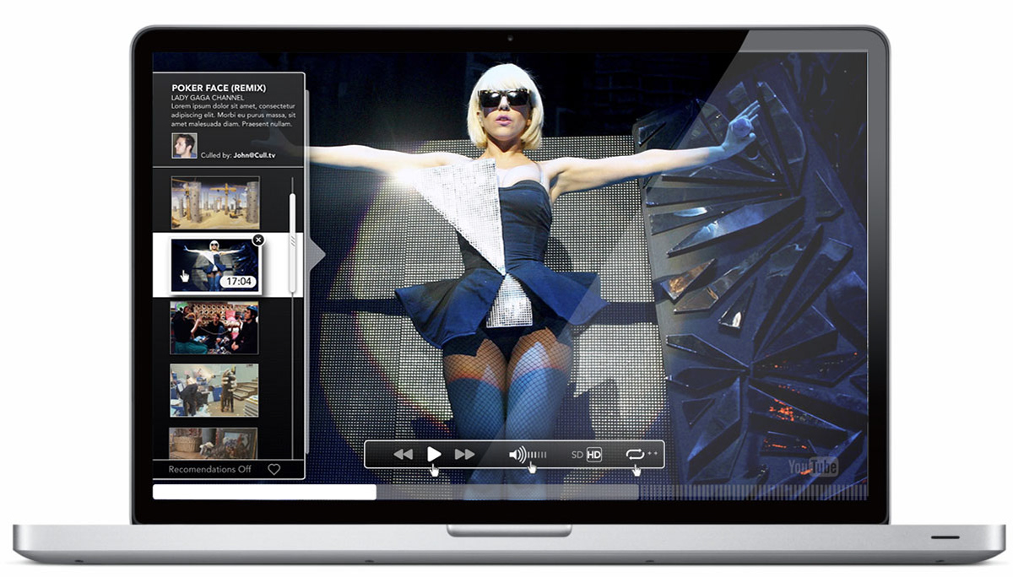
Task: Open the construction site video thumbnail
Action: pos(215,202)
